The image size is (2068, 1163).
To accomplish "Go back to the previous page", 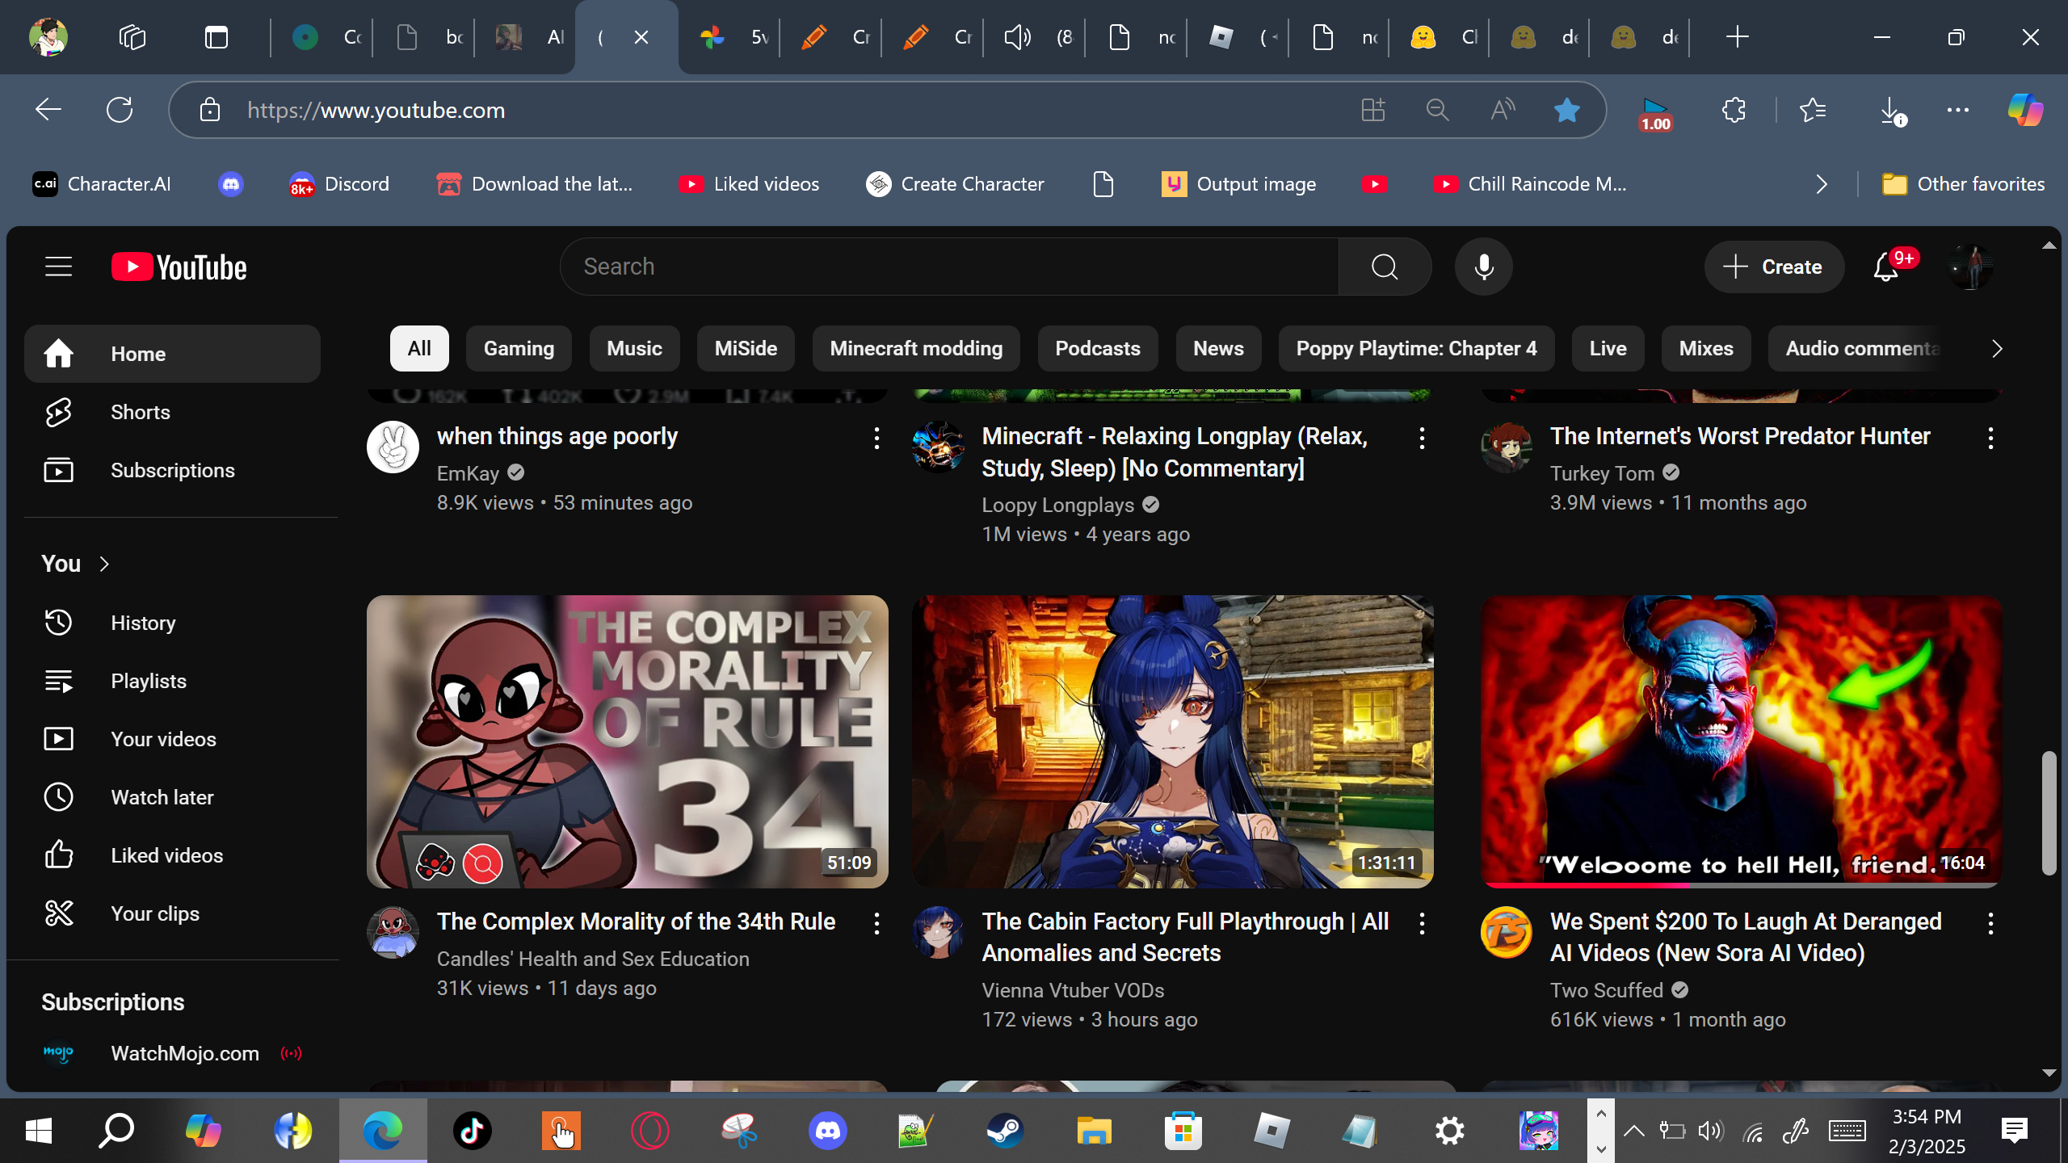I will point(48,110).
